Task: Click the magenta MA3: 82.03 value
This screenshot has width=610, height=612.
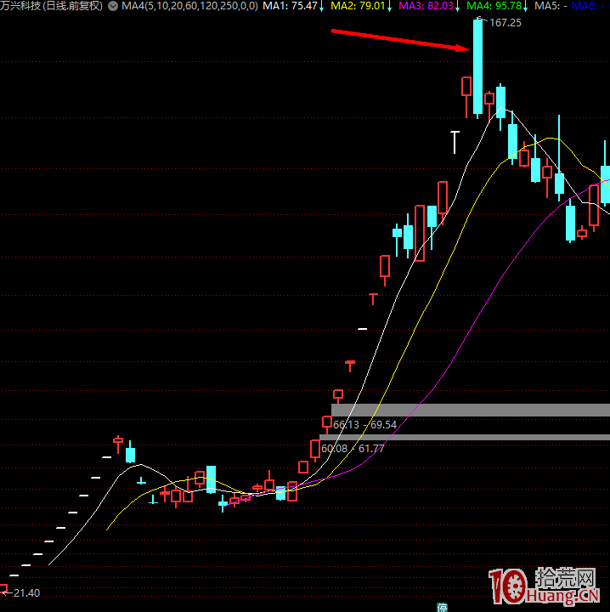Action: point(426,6)
